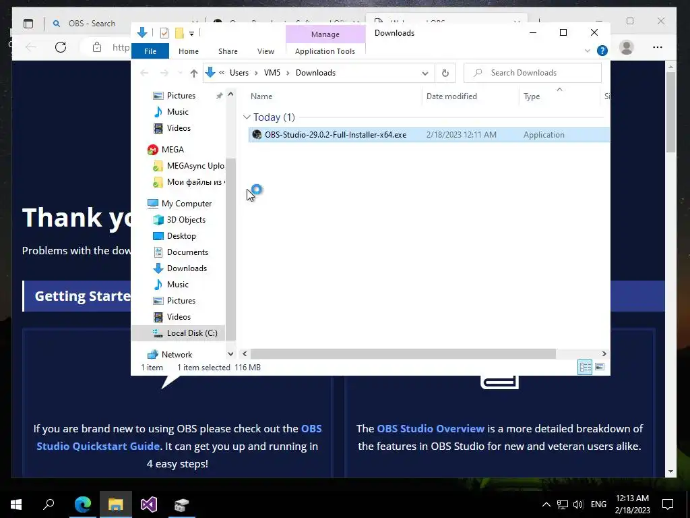Select OBS-Studio-29.0.2-Full-Installer-x64.exe file
The image size is (690, 518).
[x=336, y=135]
